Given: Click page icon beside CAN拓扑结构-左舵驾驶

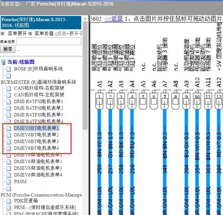Looking at the screenshot, I should pyautogui.click(x=9, y=95).
